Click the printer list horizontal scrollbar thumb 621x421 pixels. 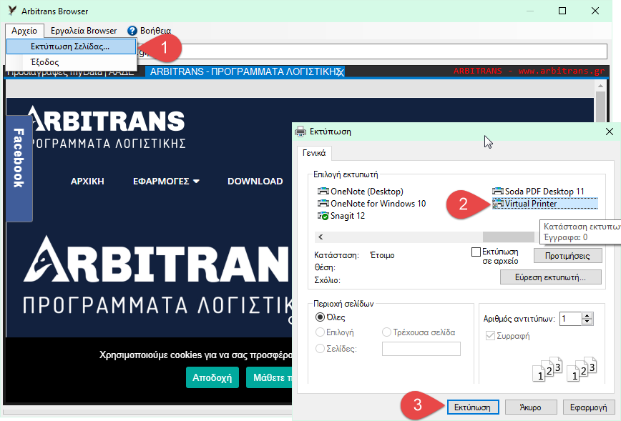(x=508, y=237)
